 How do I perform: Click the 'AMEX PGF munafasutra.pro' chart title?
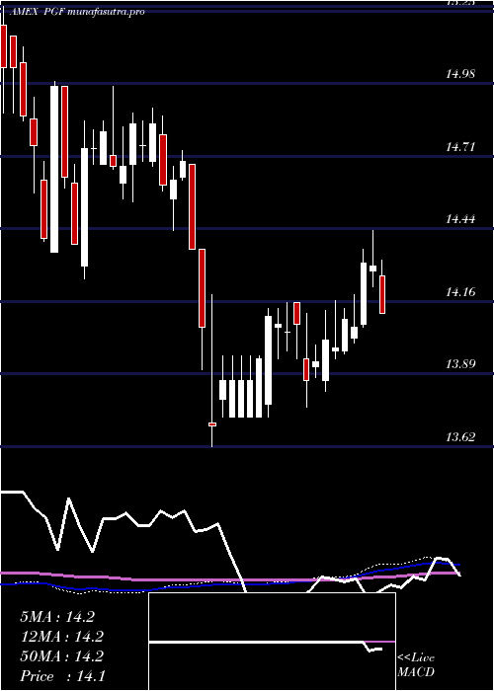pos(77,12)
